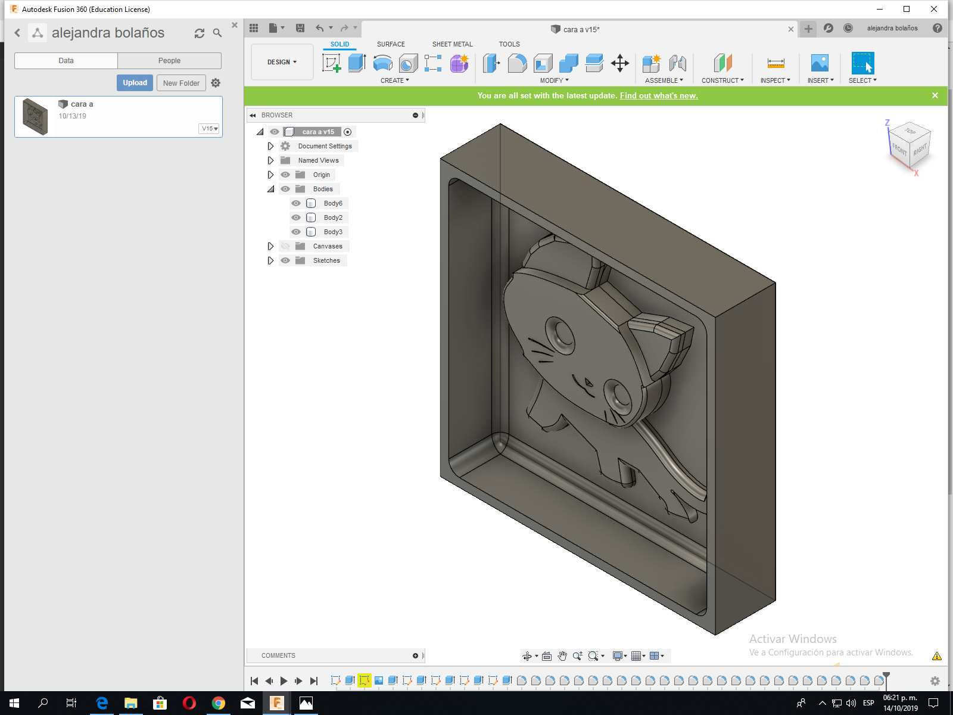The image size is (953, 715).
Task: Open the People tab
Action: 169,61
